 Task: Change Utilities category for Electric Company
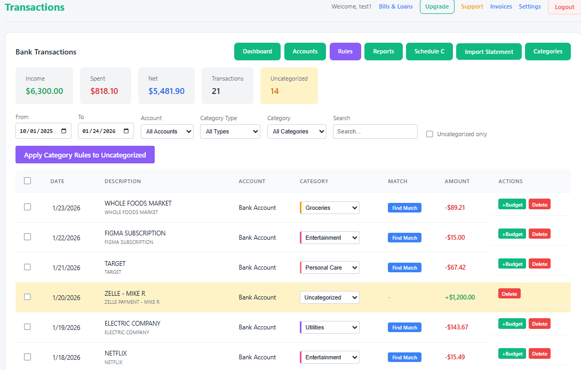click(329, 327)
